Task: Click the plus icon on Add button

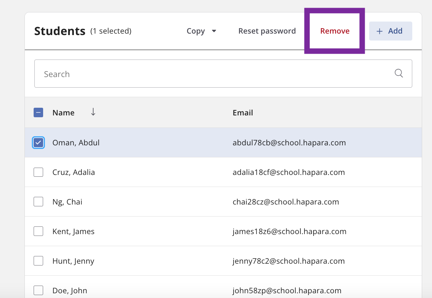Action: click(x=379, y=31)
